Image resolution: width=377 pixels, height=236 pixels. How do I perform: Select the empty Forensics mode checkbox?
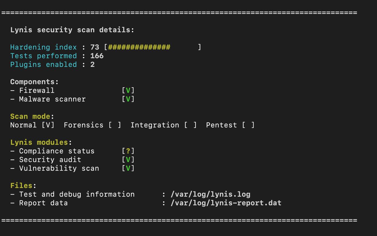(x=115, y=125)
